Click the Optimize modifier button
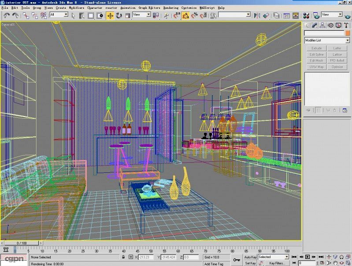This screenshot has height=266, width=352. (x=337, y=67)
